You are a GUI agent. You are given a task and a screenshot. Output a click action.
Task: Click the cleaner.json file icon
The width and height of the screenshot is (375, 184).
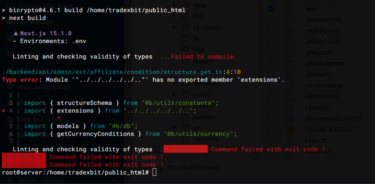pos(291,97)
